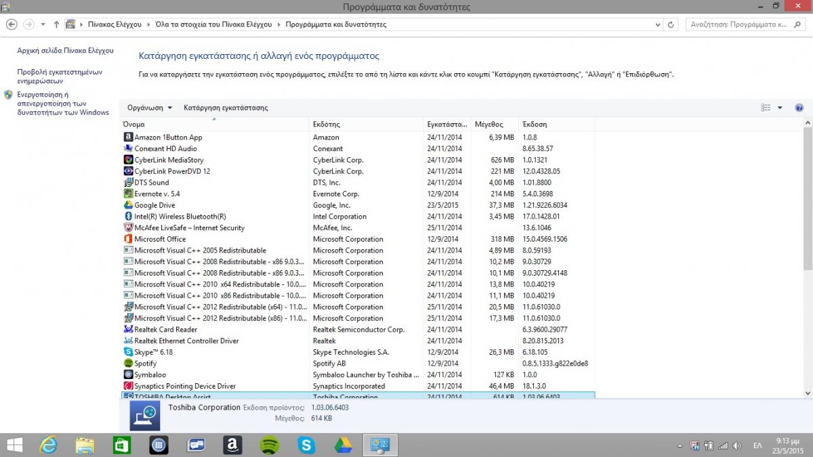813x457 pixels.
Task: Click size cell 626 MB
Action: click(x=502, y=160)
